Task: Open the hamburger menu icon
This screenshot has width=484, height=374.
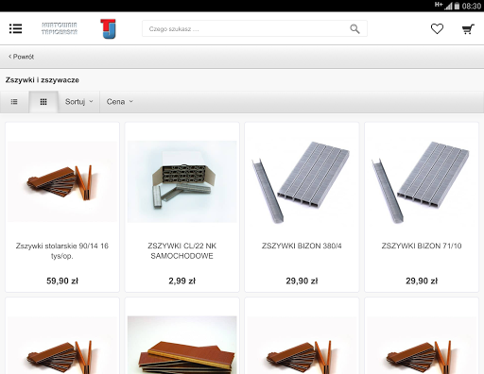Action: click(x=15, y=28)
